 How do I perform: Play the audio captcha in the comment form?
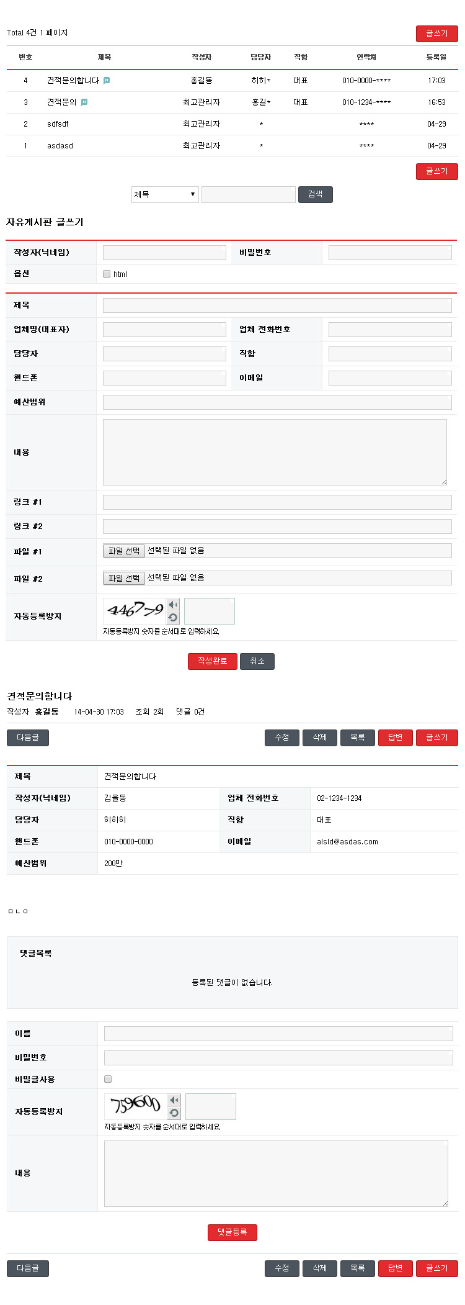click(x=174, y=1100)
